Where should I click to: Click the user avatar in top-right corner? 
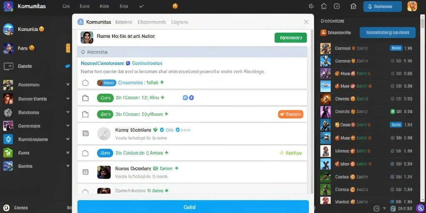coord(412,6)
